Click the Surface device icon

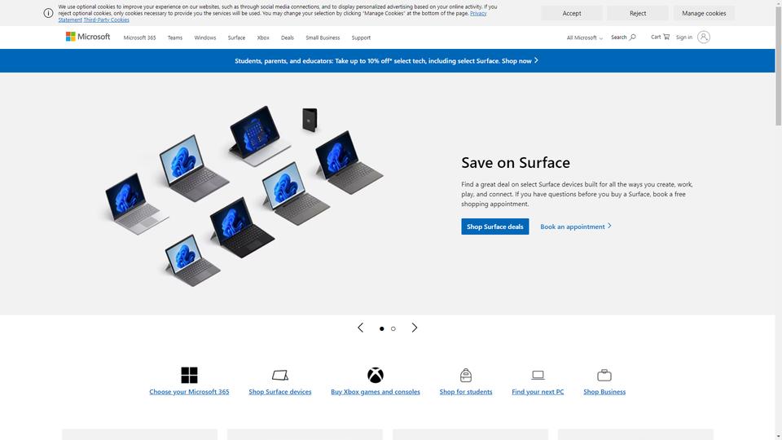[279, 375]
